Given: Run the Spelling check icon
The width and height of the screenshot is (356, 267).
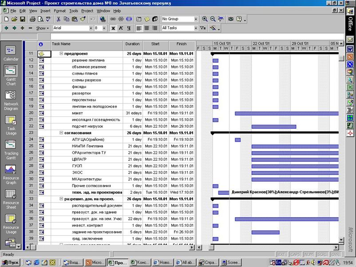Looking at the screenshot, I should (48, 19).
